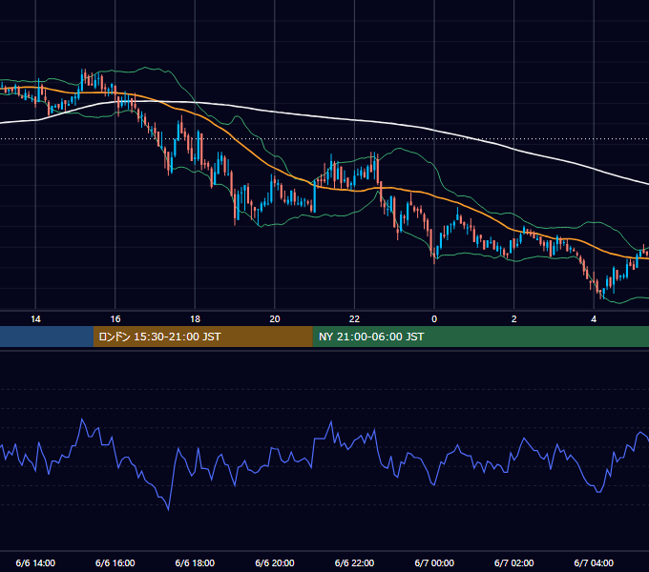
Task: Click the 6/6 14:00 date label
Action: click(x=35, y=562)
